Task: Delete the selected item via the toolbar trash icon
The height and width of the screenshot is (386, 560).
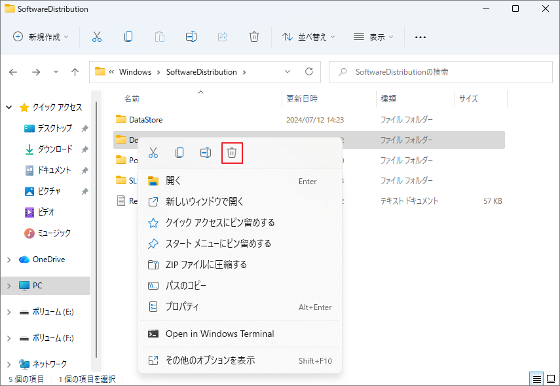Action: click(x=254, y=37)
